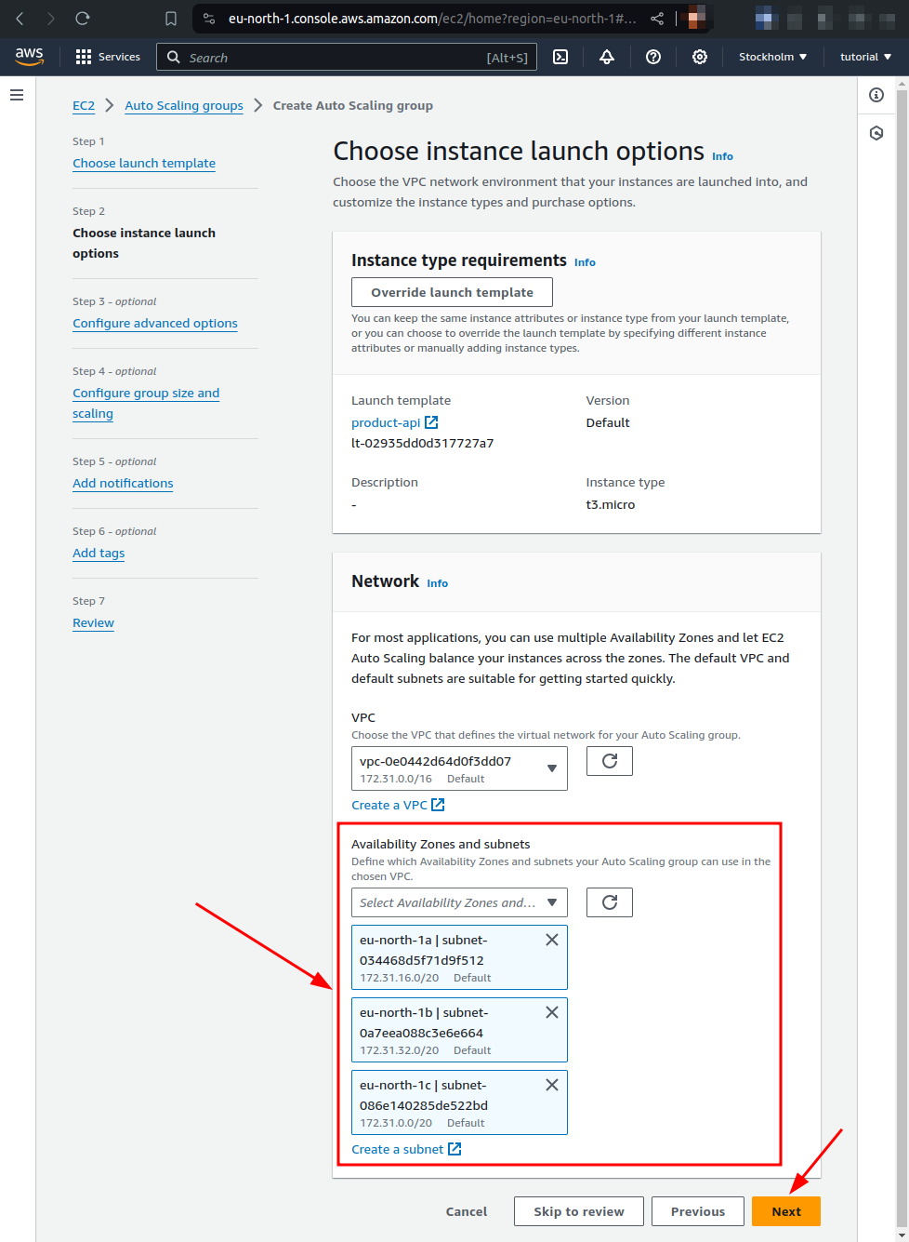Screen dimensions: 909x1242
Task: Open the tutorial account menu
Action: pyautogui.click(x=863, y=57)
